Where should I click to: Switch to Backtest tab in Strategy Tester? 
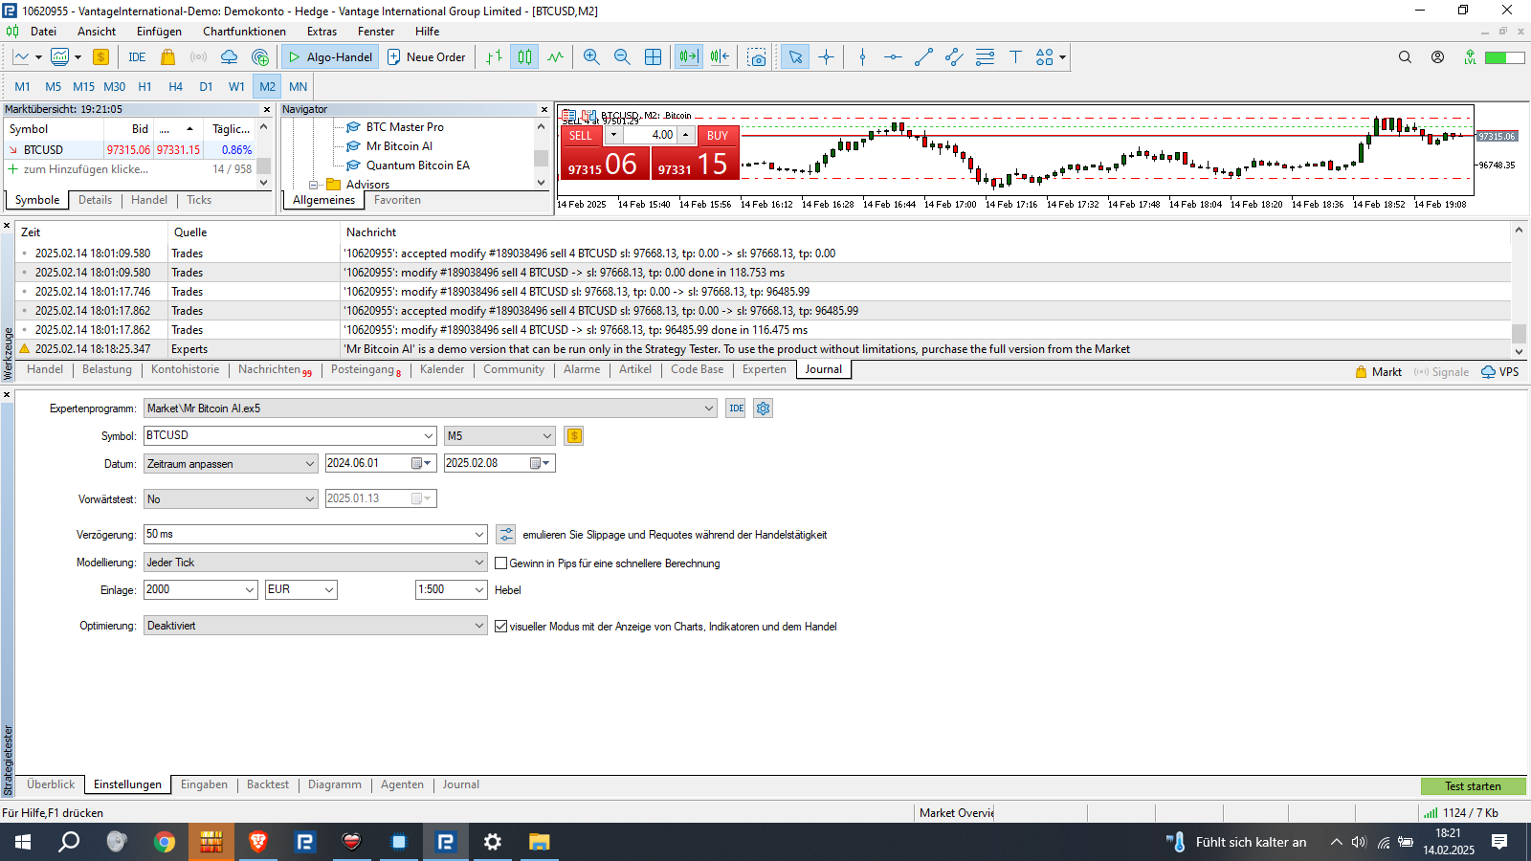tap(268, 785)
